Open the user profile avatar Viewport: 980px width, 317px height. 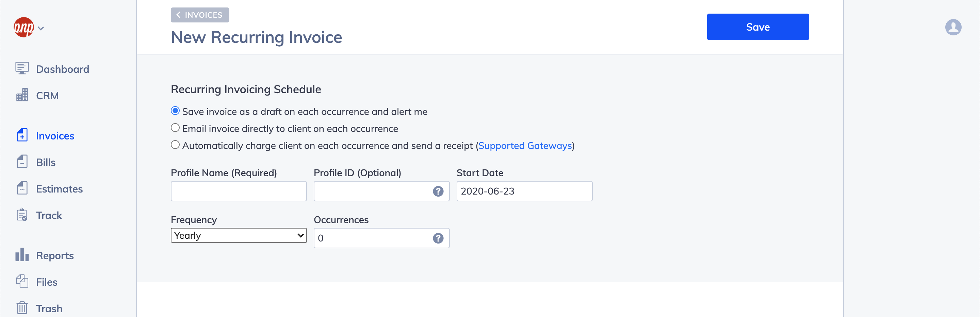tap(953, 27)
